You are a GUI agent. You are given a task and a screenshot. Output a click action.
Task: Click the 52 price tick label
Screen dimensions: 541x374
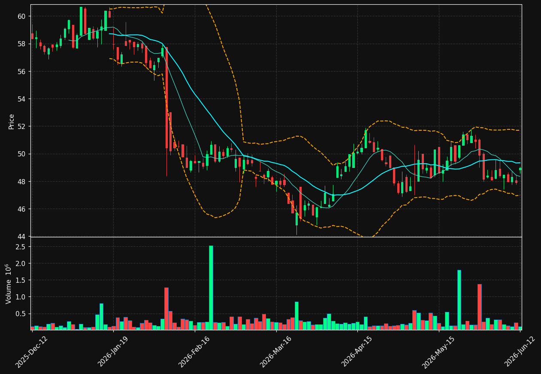pyautogui.click(x=22, y=126)
